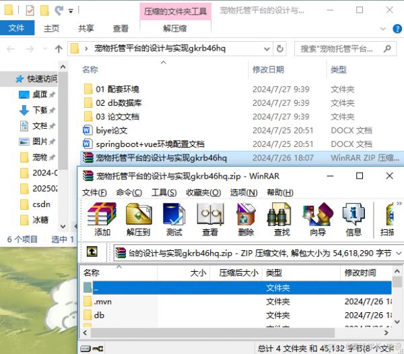The width and height of the screenshot is (404, 354).
Task: Open WinRAR 收藏夹(O) menu
Action: [203, 192]
